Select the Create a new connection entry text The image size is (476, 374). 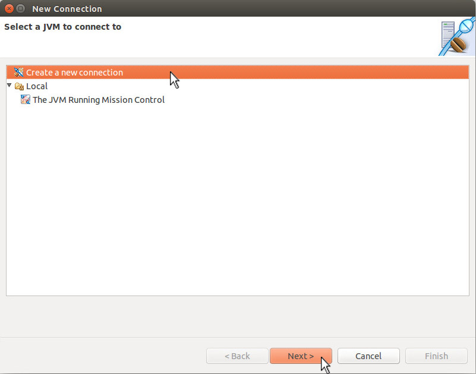[x=74, y=73]
